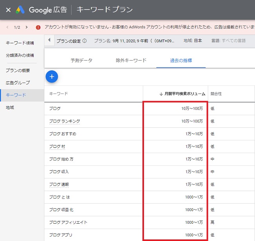Viewport: 255px width, 241px height.
Task: Add keywords with the blue plus button
Action: (52, 76)
